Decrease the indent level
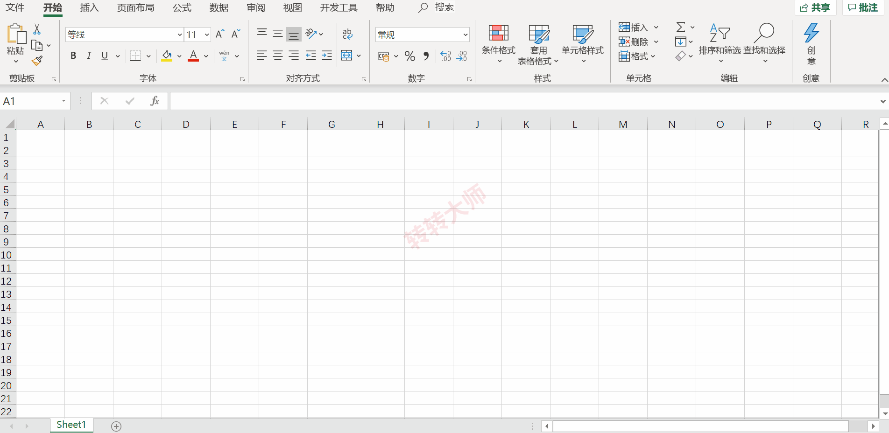889x433 pixels. tap(311, 56)
